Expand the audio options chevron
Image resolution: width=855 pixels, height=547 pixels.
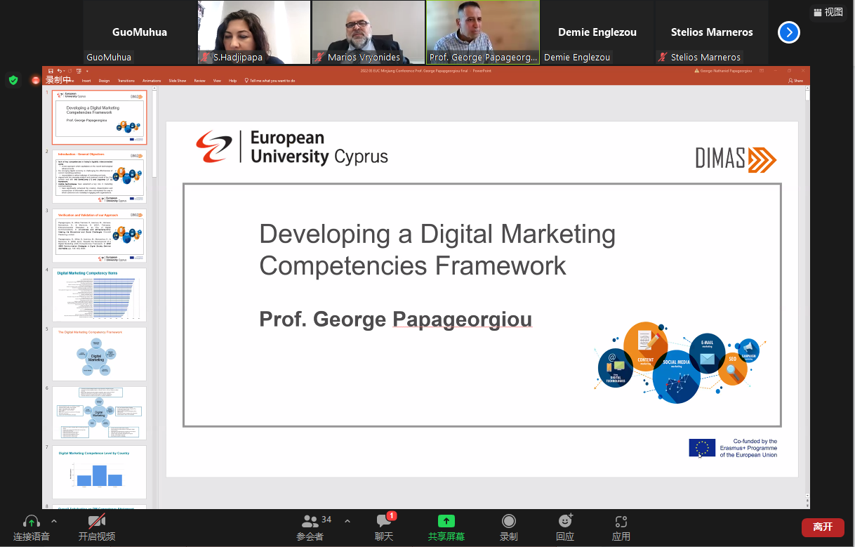click(x=54, y=521)
